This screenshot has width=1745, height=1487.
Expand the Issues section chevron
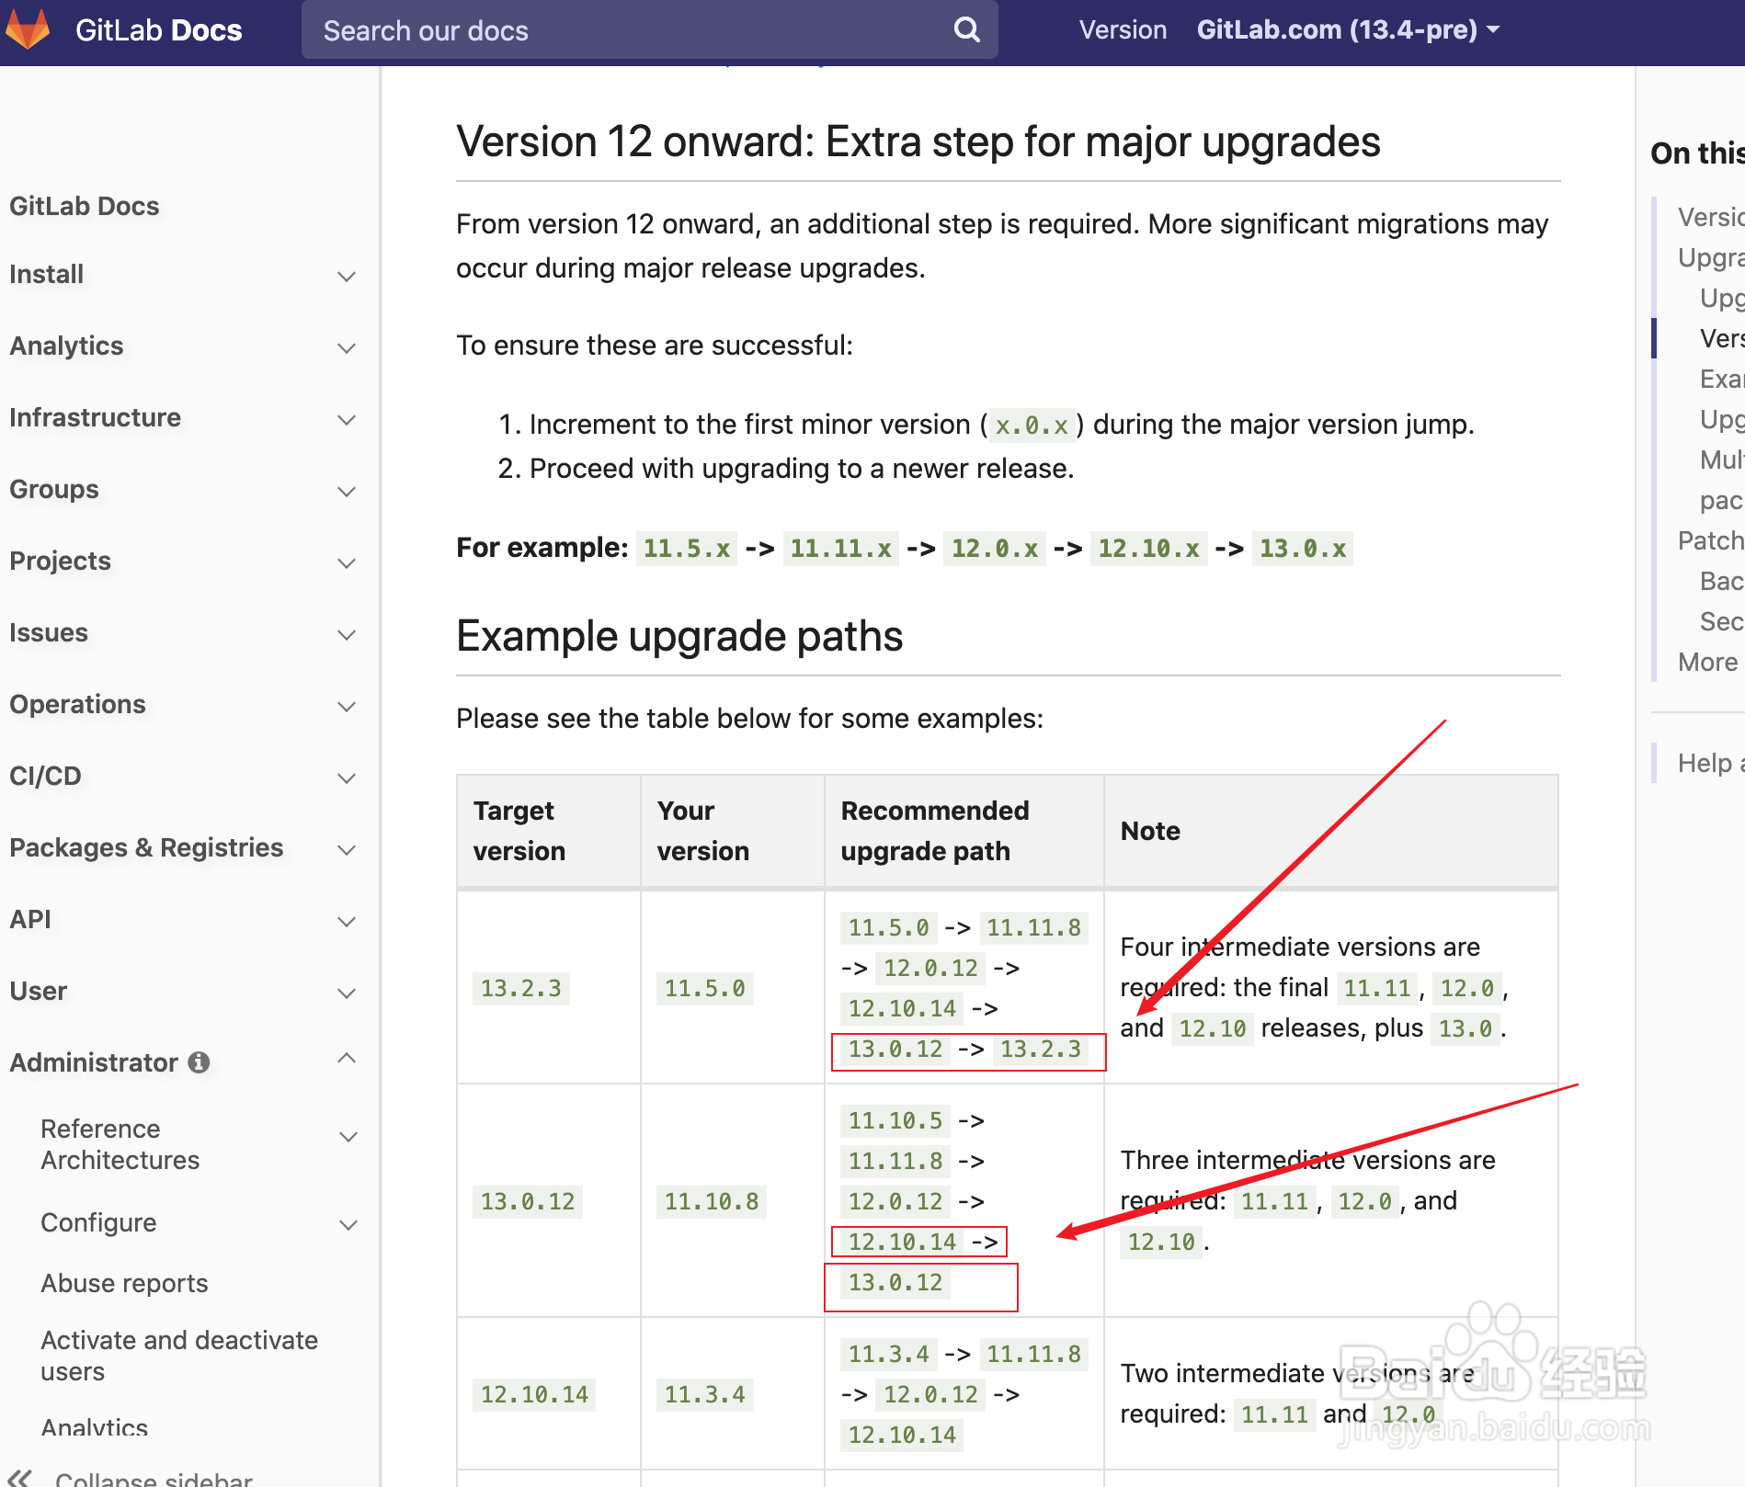click(347, 634)
